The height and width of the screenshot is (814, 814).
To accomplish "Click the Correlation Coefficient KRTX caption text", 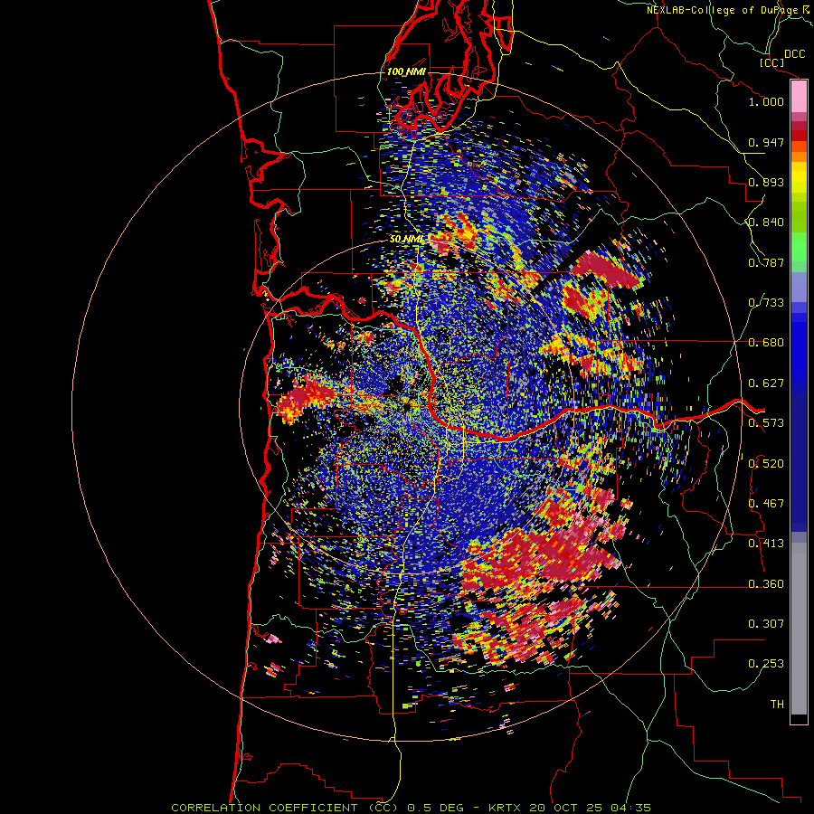I will pos(412,808).
